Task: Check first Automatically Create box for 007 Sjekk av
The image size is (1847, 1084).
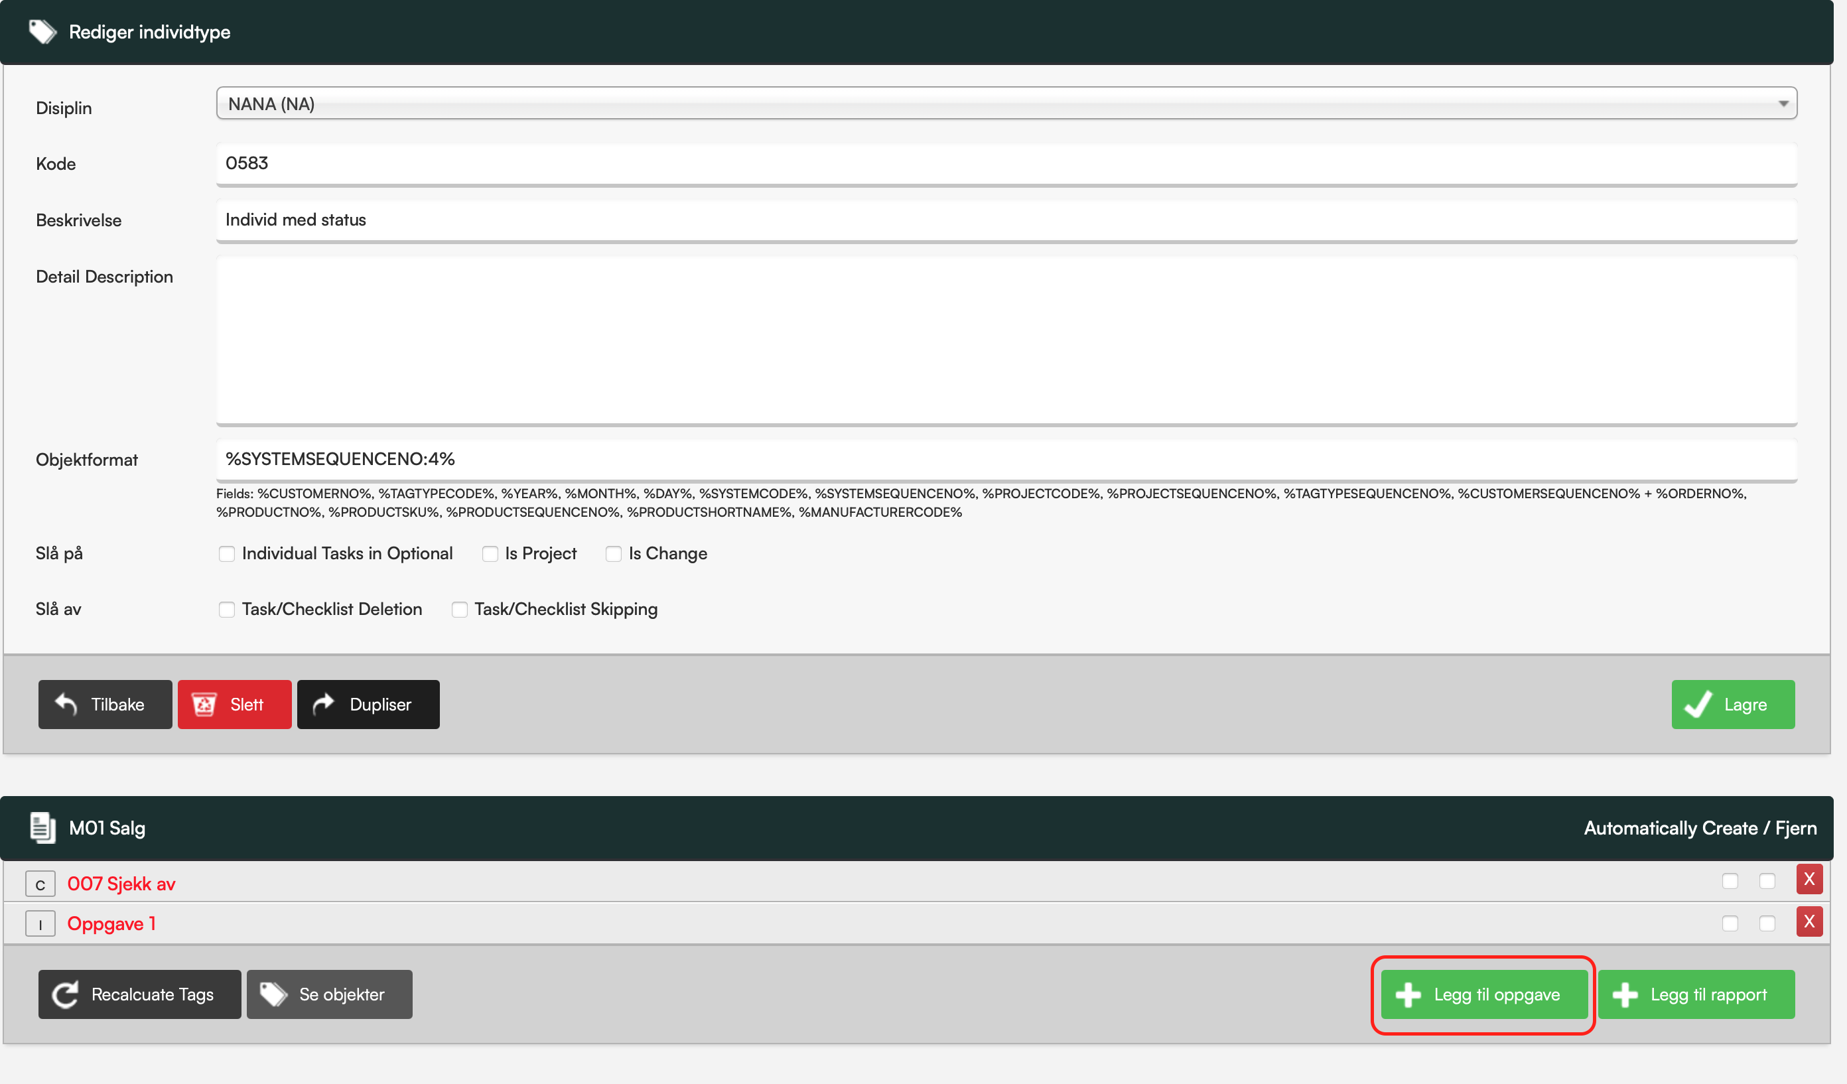Action: 1730,881
